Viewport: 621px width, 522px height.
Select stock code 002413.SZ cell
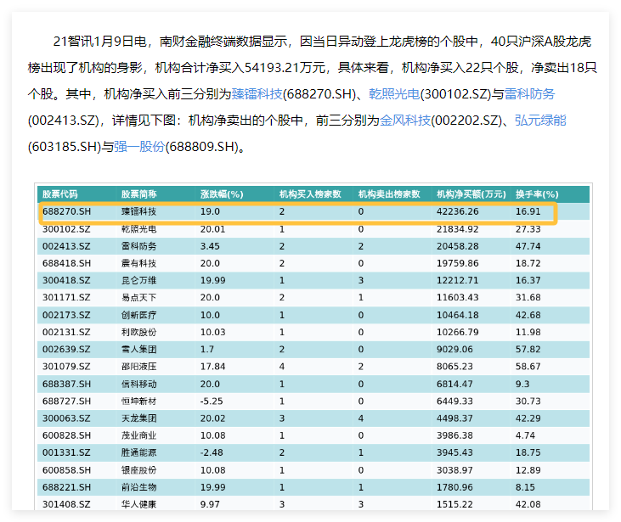point(66,246)
